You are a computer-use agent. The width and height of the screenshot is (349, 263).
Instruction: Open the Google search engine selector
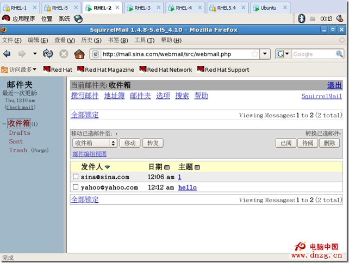pos(283,54)
